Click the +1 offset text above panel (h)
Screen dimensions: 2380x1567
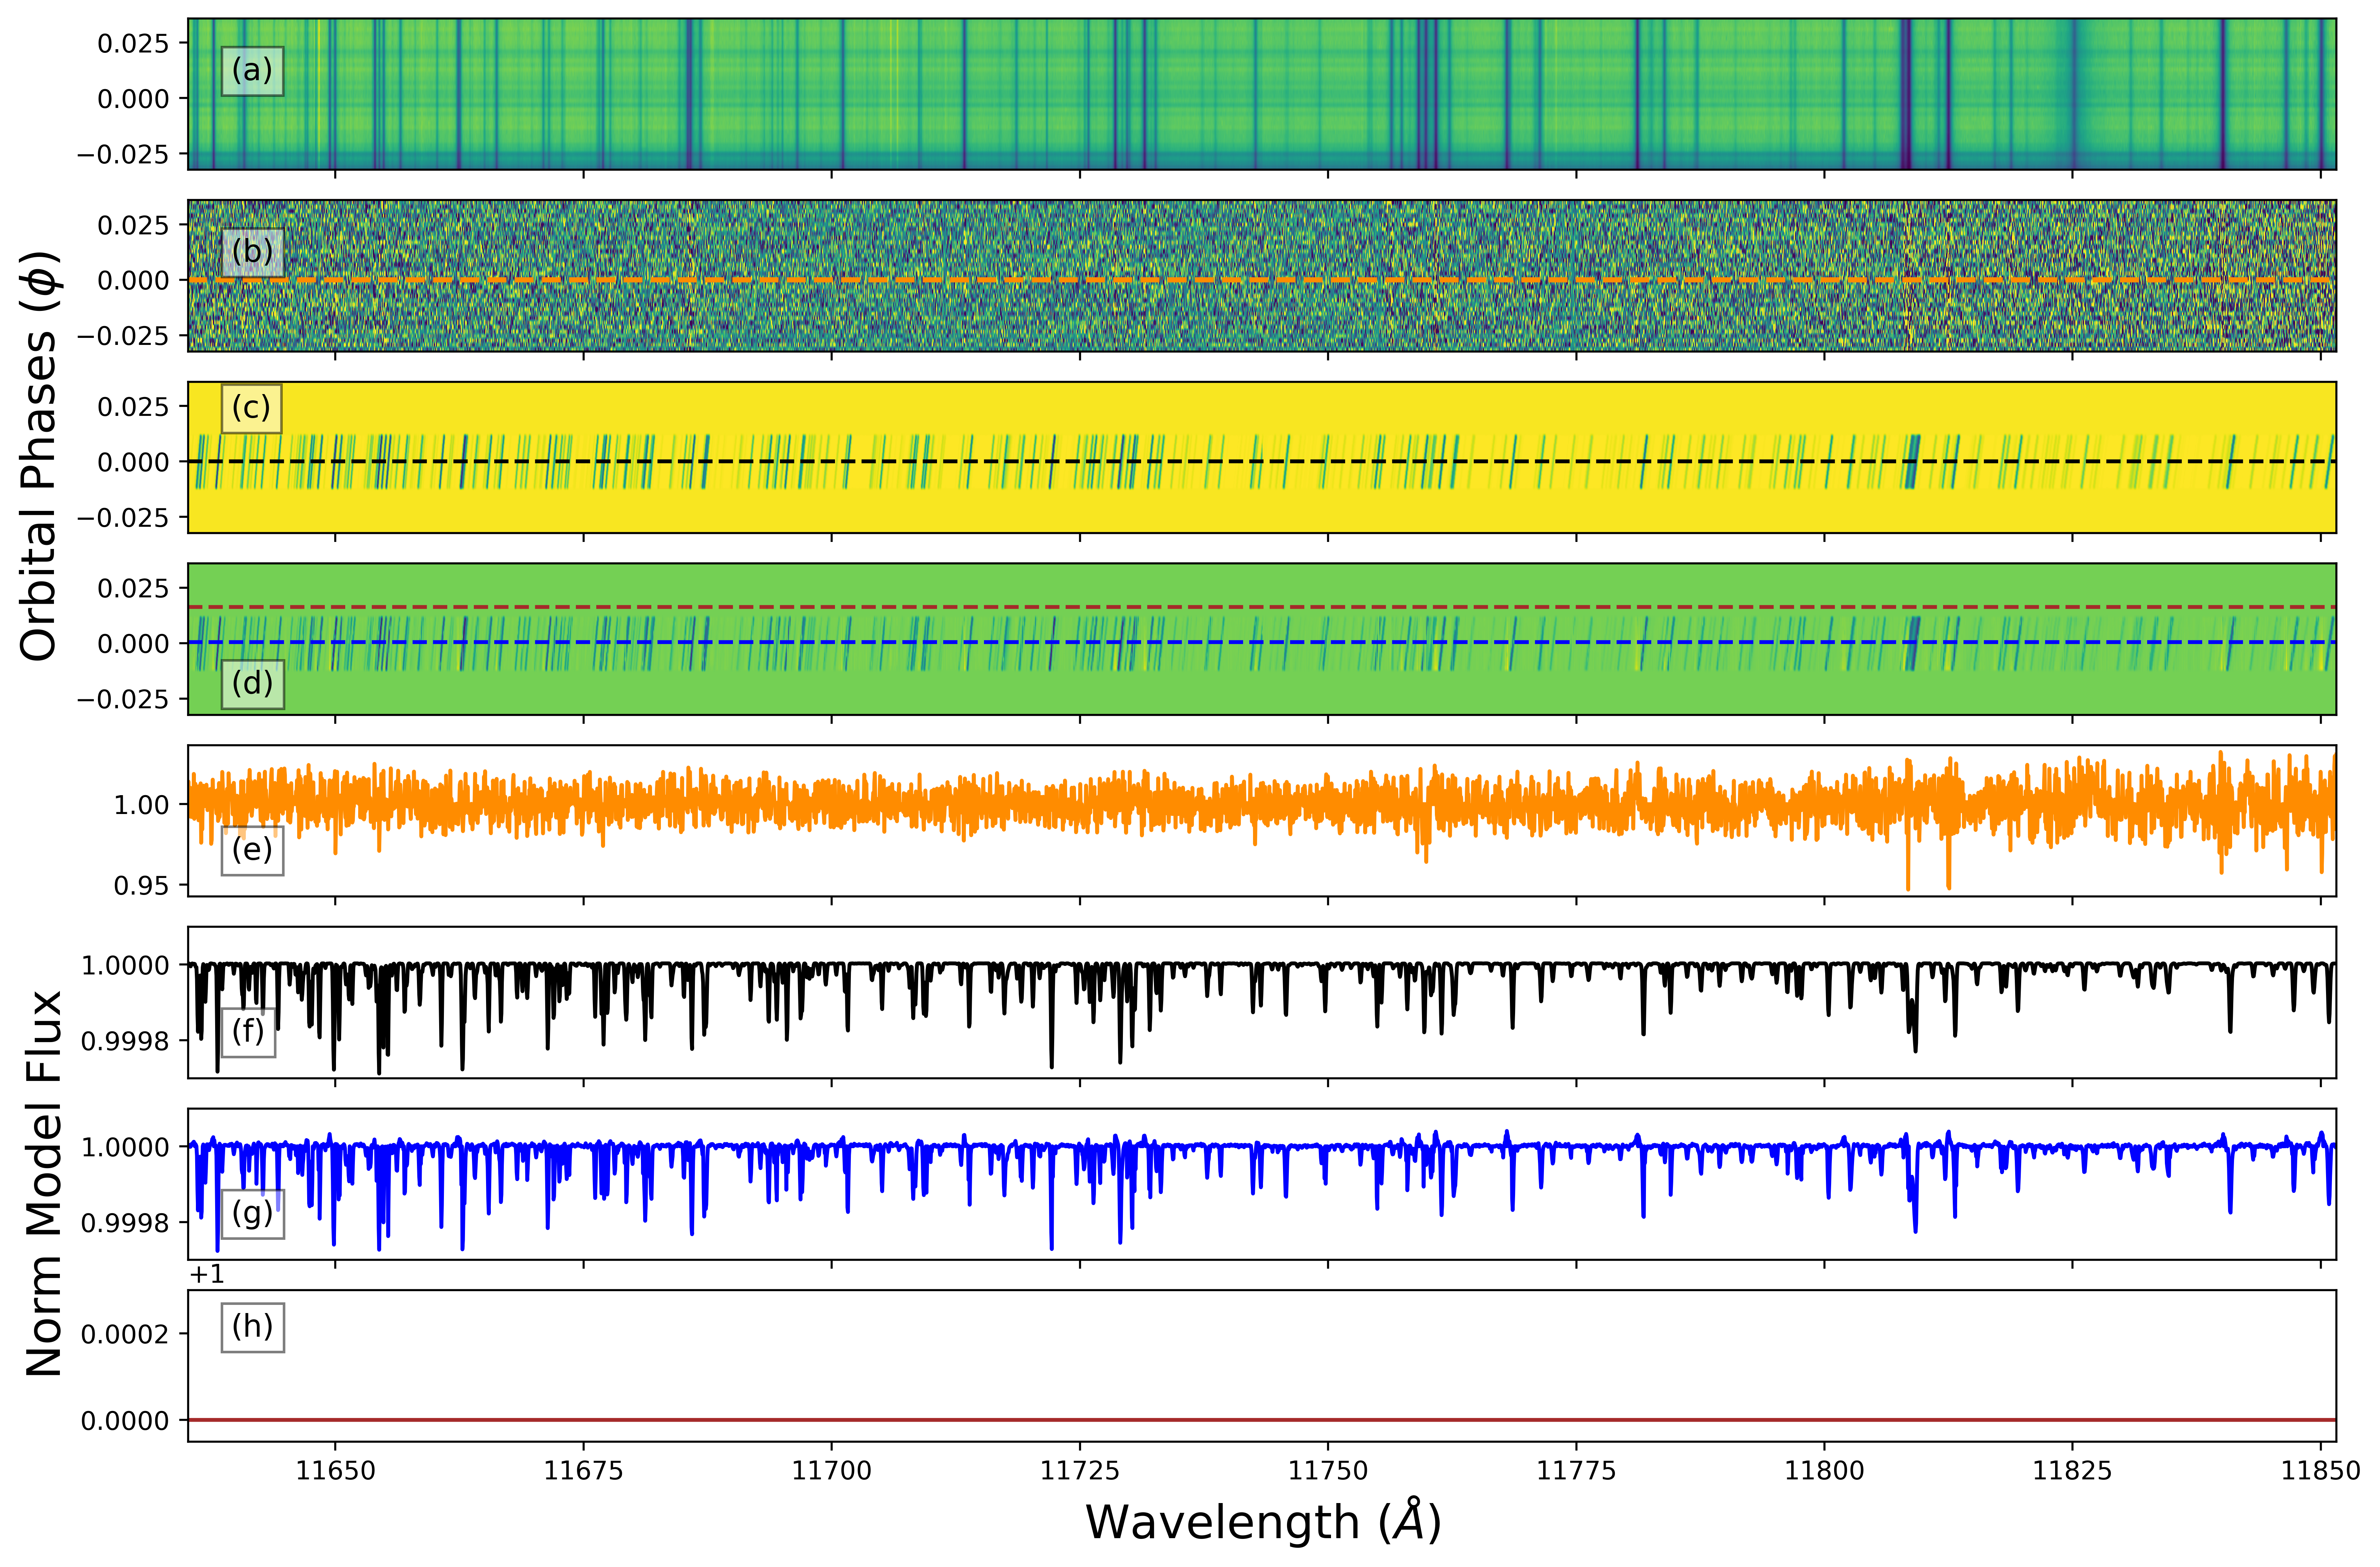(207, 1274)
